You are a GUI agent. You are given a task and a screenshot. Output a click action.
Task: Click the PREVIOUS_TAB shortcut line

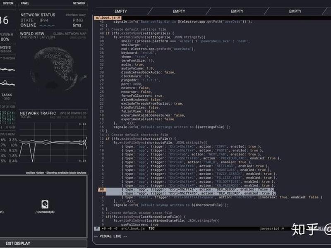click(201, 158)
